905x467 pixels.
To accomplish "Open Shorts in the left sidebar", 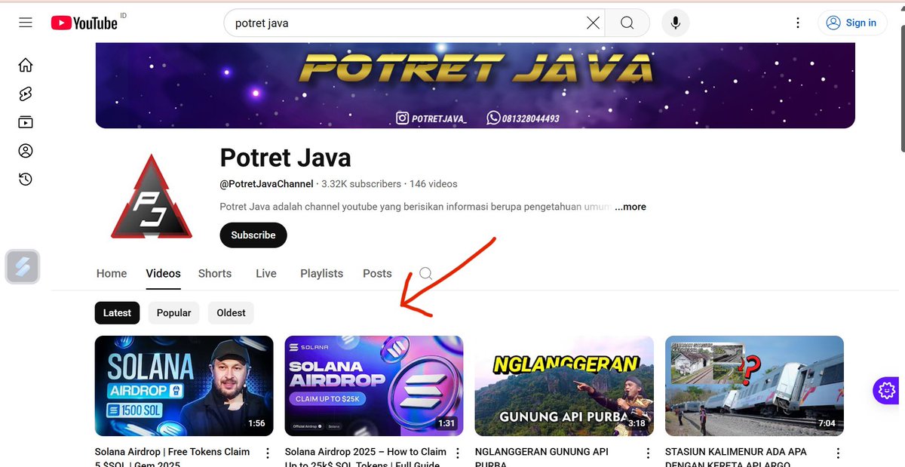I will coord(26,94).
